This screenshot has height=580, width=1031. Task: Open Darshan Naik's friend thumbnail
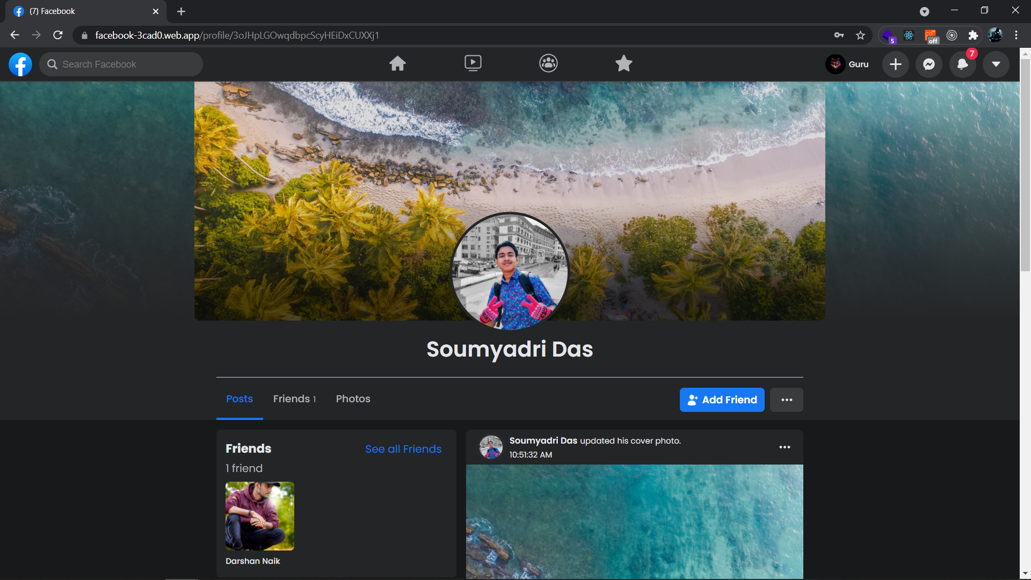[260, 516]
